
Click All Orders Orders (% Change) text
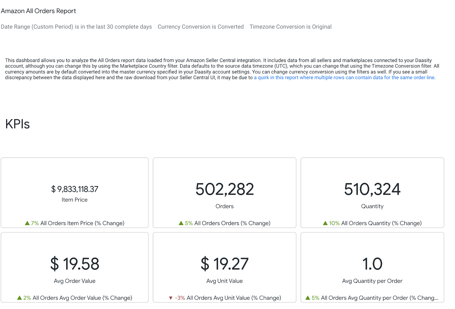pos(232,223)
